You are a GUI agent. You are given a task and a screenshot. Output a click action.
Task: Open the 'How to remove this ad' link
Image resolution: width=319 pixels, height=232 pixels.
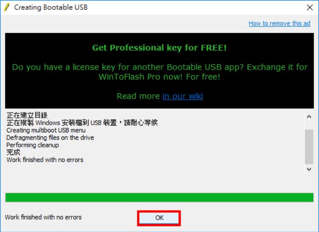tap(279, 23)
